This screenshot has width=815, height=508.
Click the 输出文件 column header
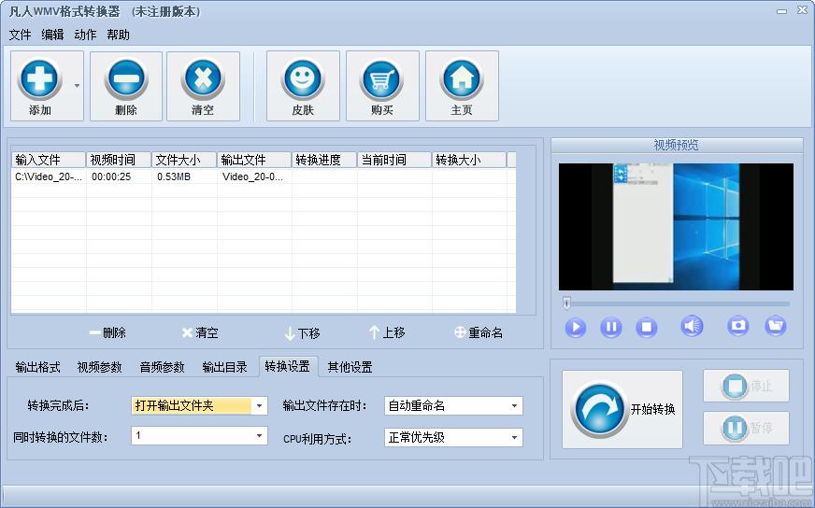point(254,160)
